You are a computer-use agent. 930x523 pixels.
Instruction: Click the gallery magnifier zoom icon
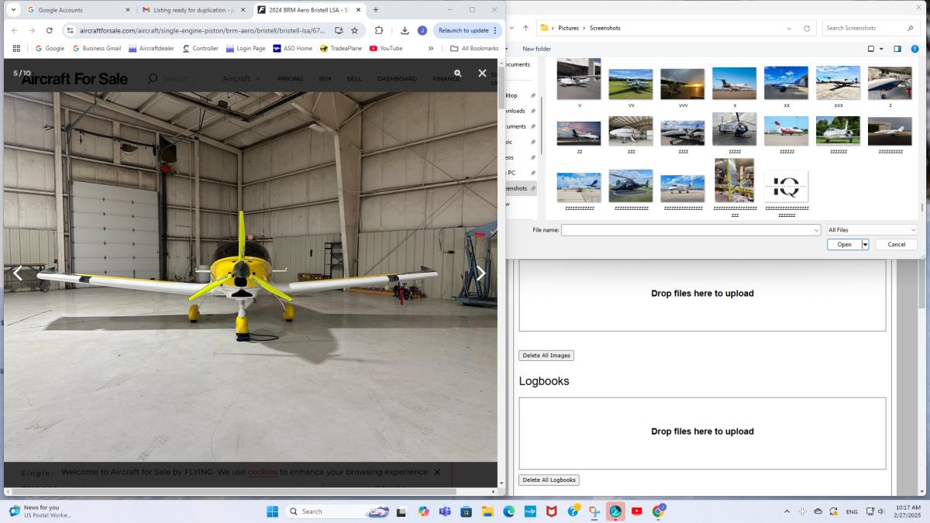click(458, 73)
